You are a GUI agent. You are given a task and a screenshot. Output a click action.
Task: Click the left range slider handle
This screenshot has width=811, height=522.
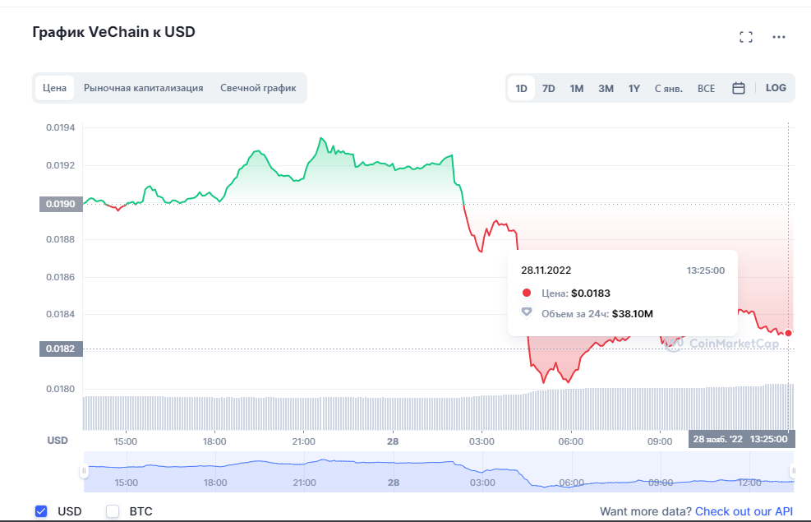[84, 471]
